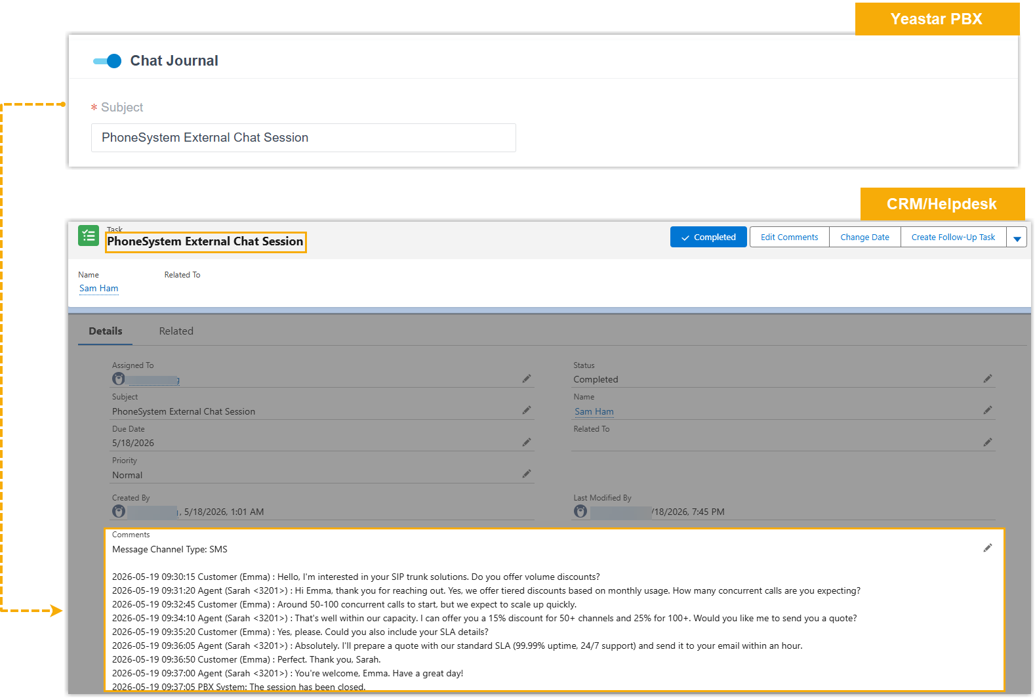The width and height of the screenshot is (1035, 698).
Task: Switch to the Related tab
Action: (176, 331)
